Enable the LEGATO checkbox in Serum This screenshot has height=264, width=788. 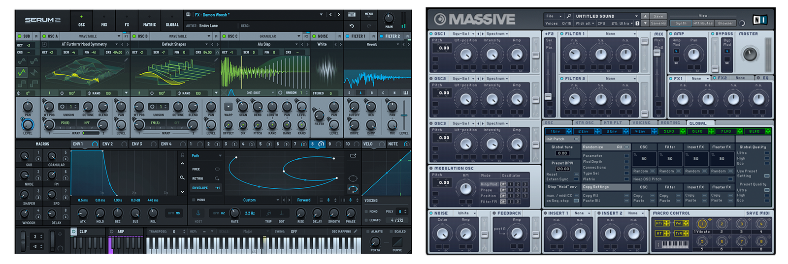click(x=366, y=220)
